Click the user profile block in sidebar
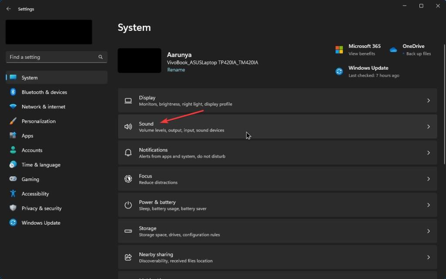 click(49, 32)
